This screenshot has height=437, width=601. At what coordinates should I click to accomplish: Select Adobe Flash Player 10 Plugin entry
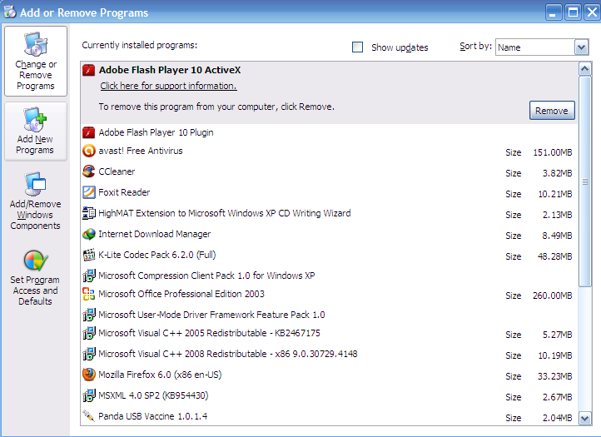click(329, 132)
